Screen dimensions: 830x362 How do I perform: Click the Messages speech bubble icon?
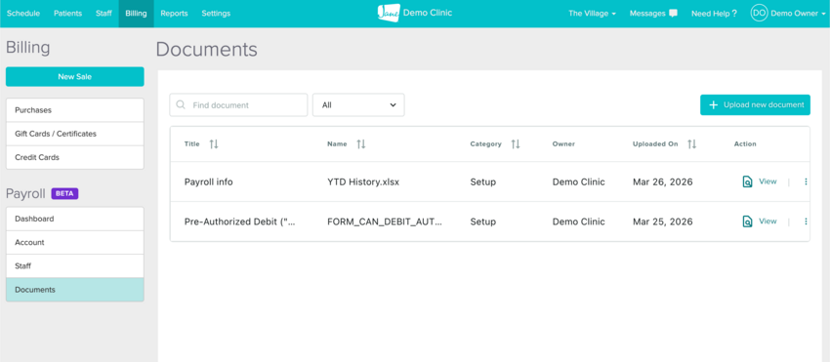[x=673, y=14]
